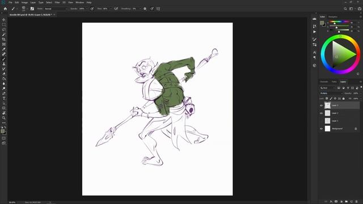363x204 pixels.
Task: Switch to the Paths tab
Action: coord(334,82)
